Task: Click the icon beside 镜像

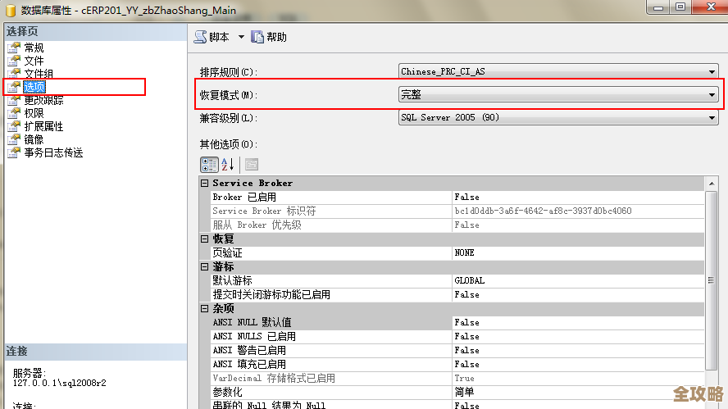Action: [14, 139]
